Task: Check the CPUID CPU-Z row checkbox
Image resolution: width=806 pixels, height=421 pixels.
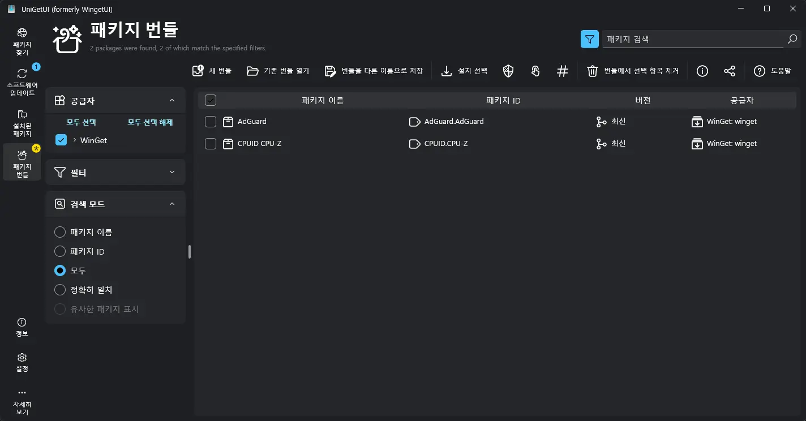Action: click(x=211, y=144)
